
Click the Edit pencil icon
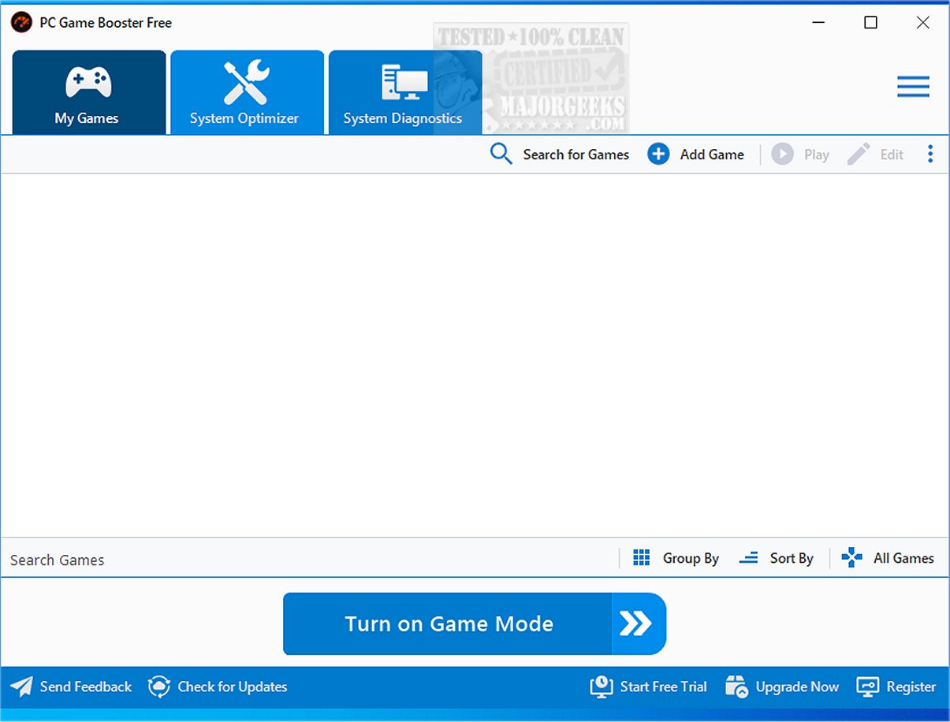pos(859,154)
